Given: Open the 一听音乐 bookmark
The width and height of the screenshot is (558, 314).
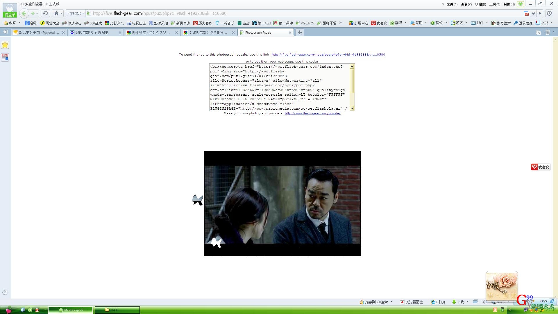Looking at the screenshot, I should pyautogui.click(x=225, y=23).
